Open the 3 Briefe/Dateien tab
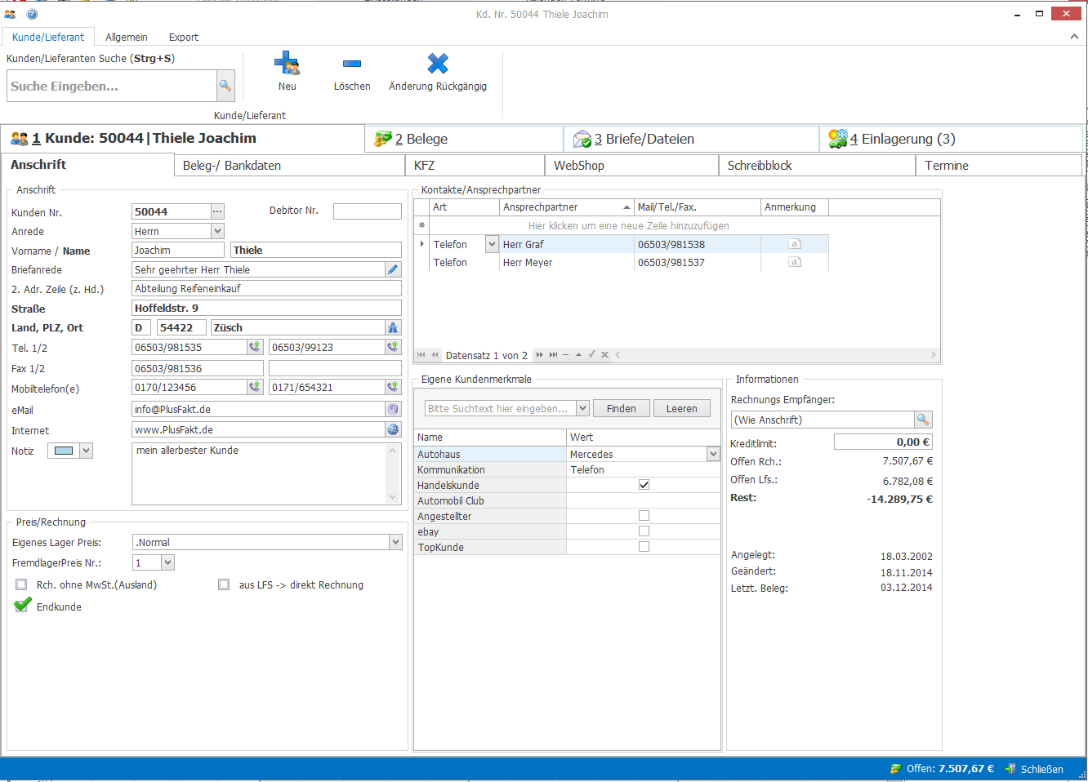This screenshot has width=1088, height=782. point(691,139)
